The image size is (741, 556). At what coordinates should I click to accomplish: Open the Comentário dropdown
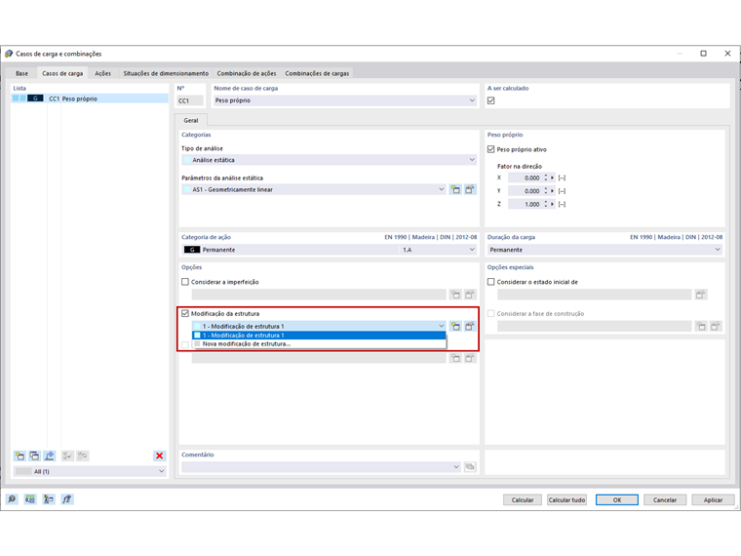[x=456, y=466]
